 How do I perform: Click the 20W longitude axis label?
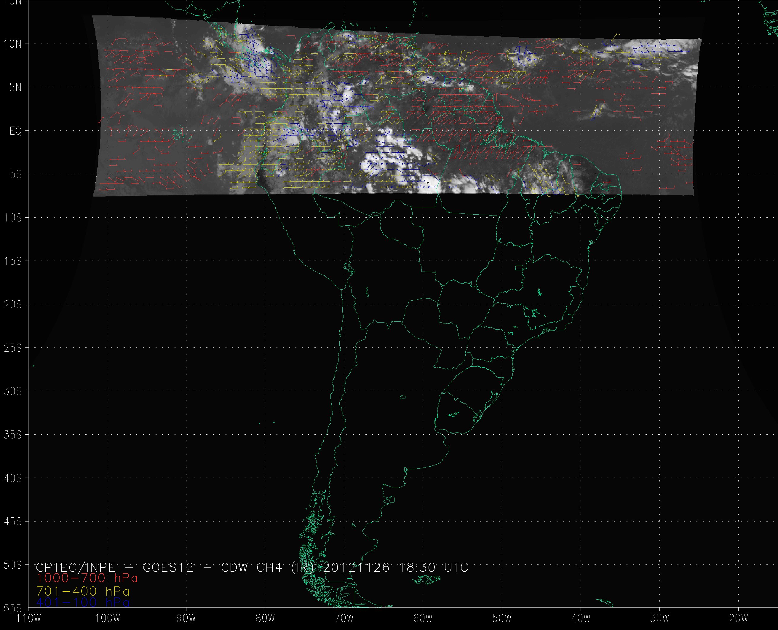coord(739,618)
